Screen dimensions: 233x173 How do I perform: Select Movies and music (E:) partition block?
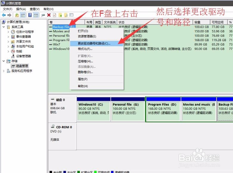coord(199,109)
